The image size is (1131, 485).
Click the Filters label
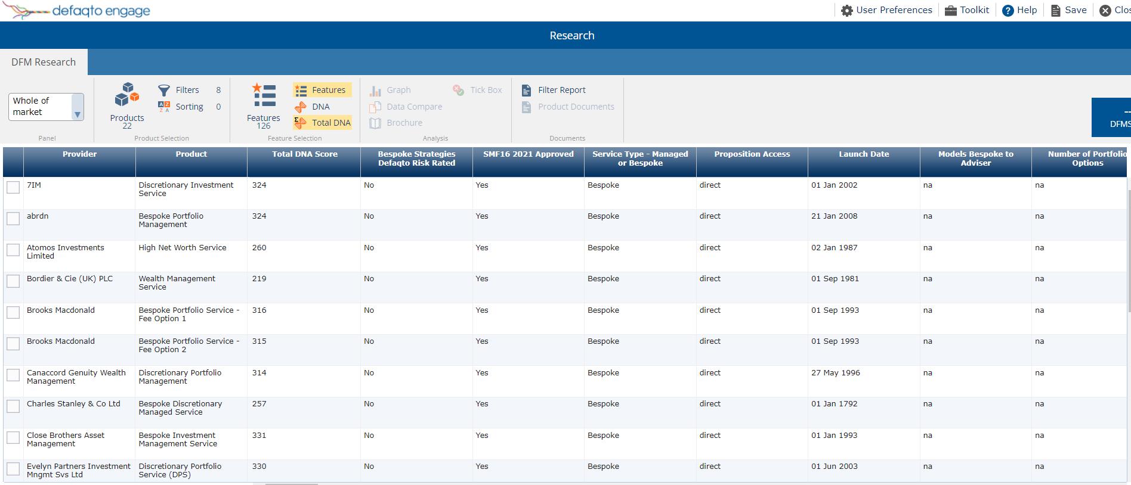(187, 90)
